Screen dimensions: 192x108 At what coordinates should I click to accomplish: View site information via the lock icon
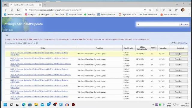click(x=26, y=10)
